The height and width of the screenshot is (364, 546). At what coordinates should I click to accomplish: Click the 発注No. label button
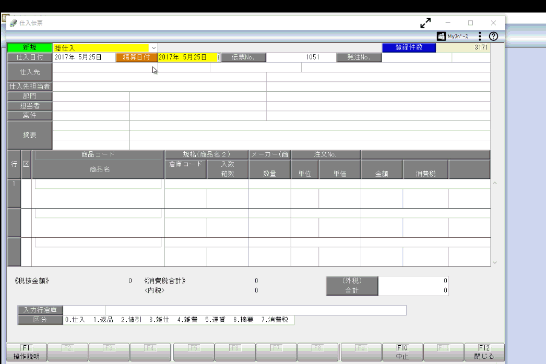359,57
